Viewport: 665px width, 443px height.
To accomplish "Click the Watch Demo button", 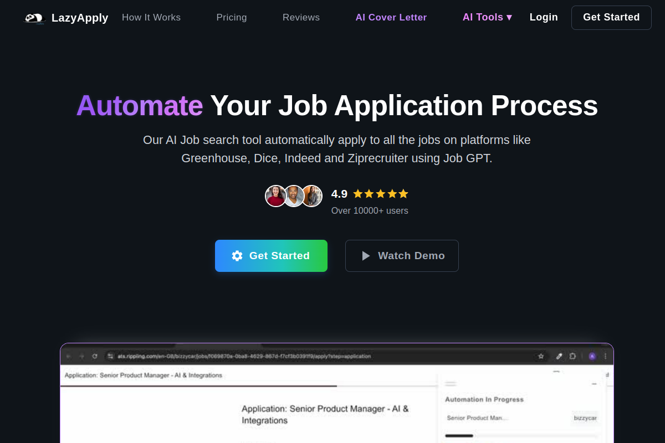I will pyautogui.click(x=402, y=256).
